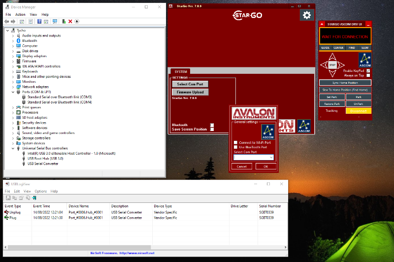The width and height of the screenshot is (394, 262).
Task: Collapse Ports (COM & LPT) node
Action: point(13,92)
